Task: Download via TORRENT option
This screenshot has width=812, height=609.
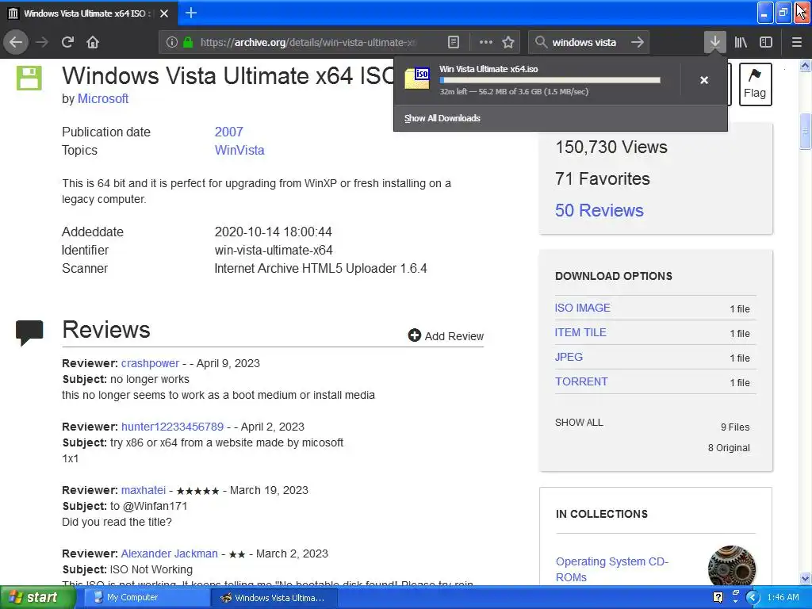Action: pyautogui.click(x=581, y=381)
